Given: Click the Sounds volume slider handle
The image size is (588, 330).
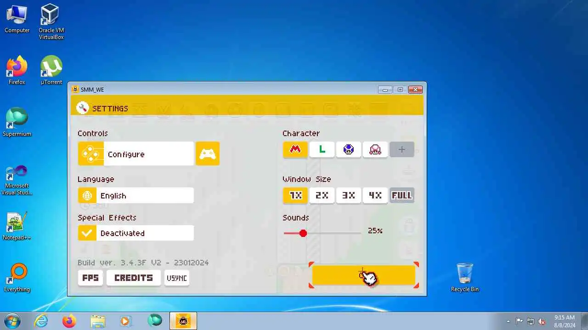Looking at the screenshot, I should coord(303,233).
